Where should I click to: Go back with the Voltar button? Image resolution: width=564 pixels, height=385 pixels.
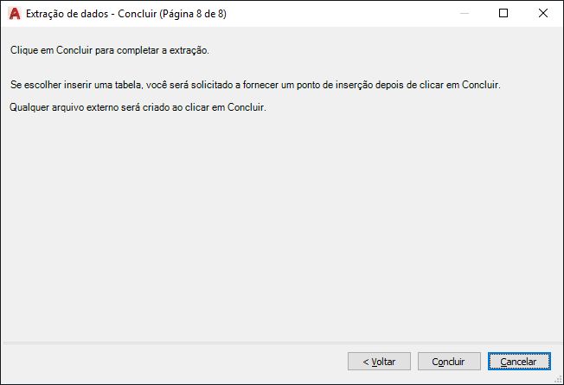click(x=379, y=362)
